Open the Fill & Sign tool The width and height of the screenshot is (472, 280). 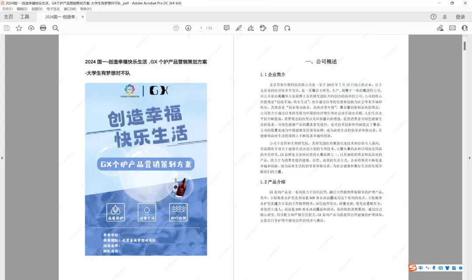click(x=251, y=28)
